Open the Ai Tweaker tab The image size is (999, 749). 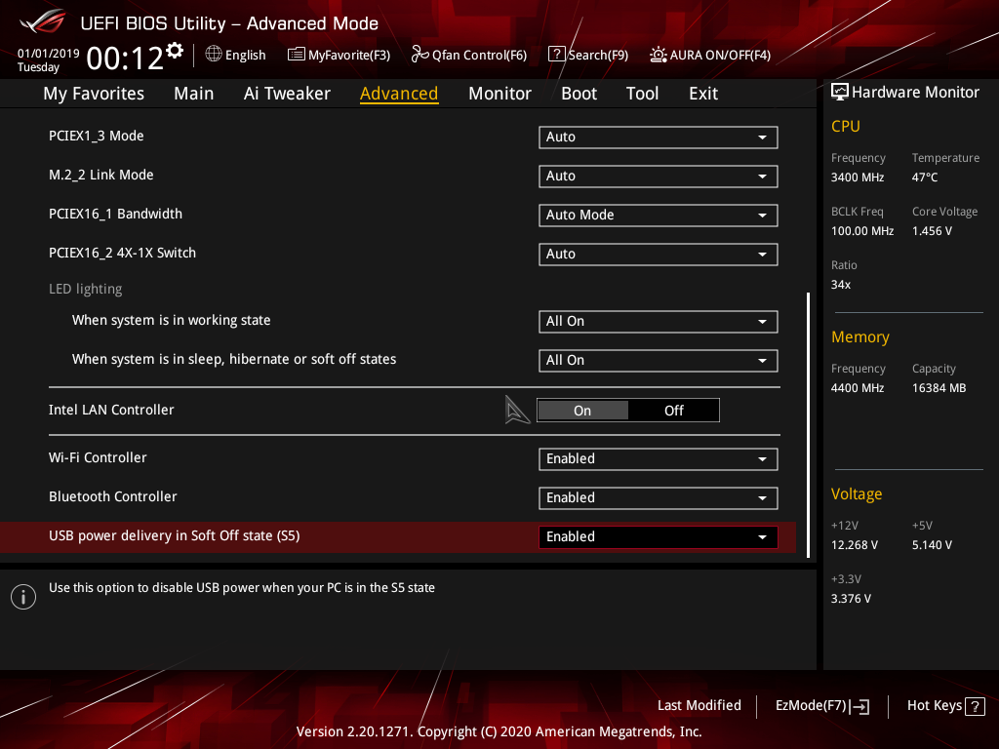[x=287, y=94]
